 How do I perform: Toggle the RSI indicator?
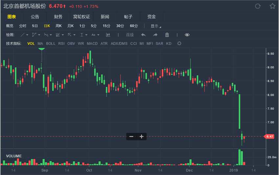coord(61,44)
